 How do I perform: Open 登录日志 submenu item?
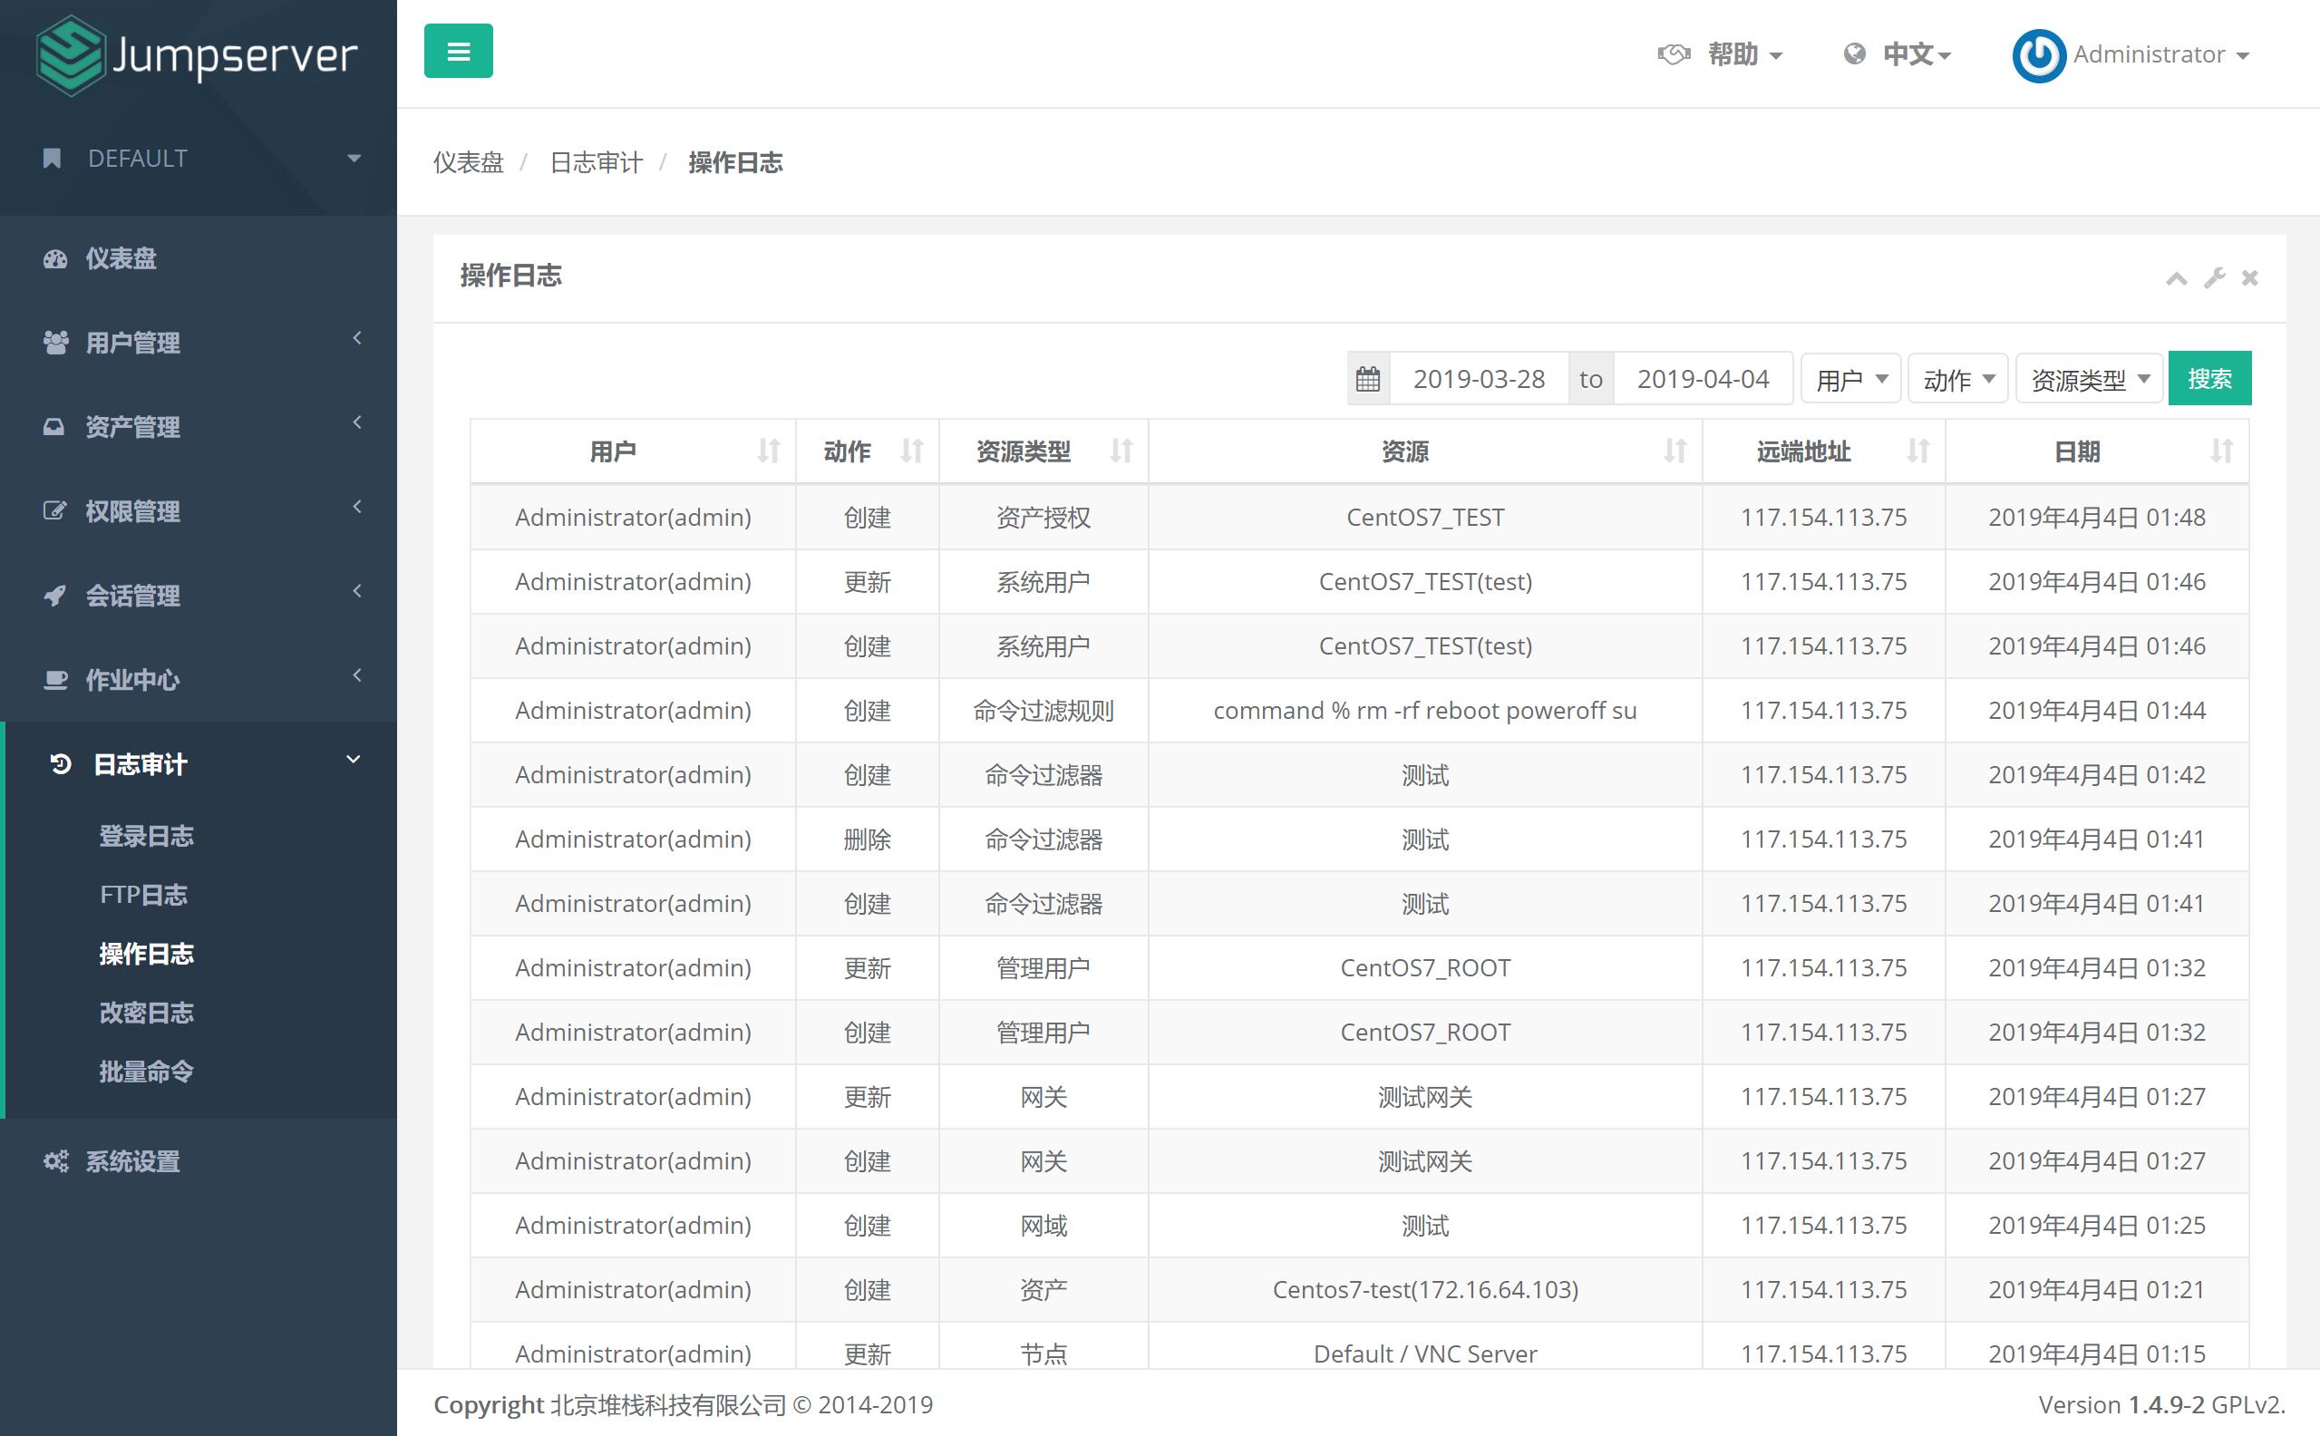146,836
